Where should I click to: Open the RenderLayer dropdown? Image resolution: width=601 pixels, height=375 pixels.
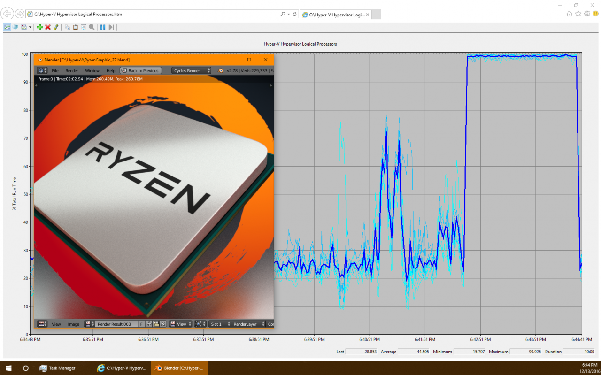[x=248, y=324]
